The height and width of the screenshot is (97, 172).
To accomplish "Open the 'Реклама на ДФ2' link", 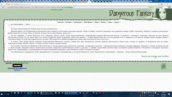I will 57,10.
